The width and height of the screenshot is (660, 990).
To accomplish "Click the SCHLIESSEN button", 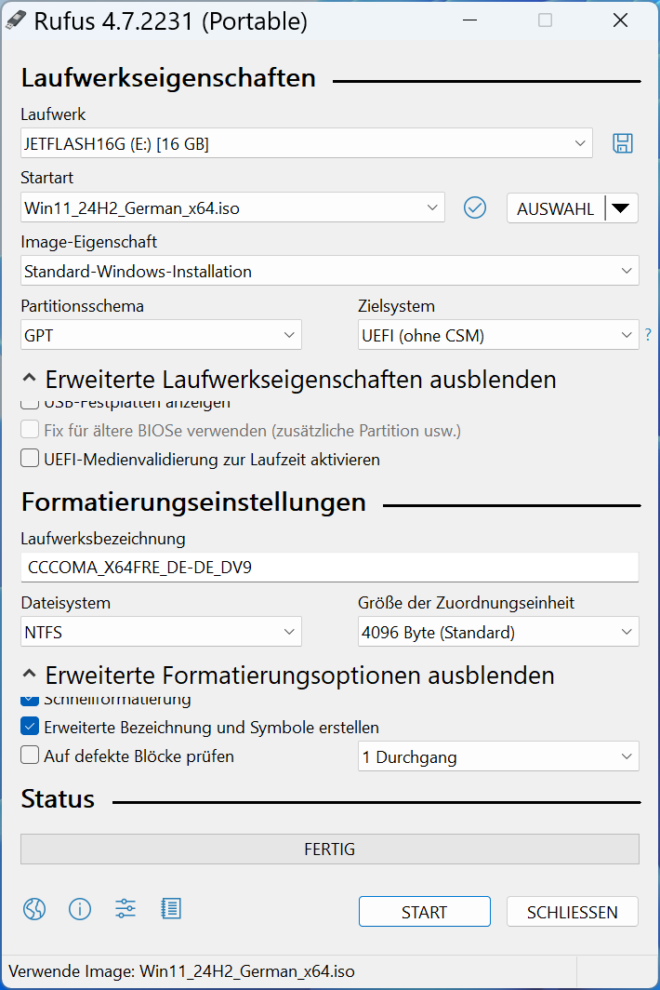I will [572, 912].
